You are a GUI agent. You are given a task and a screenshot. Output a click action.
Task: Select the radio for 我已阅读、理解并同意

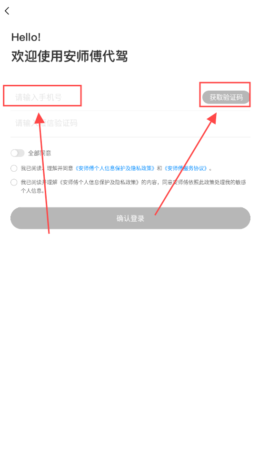click(14, 168)
